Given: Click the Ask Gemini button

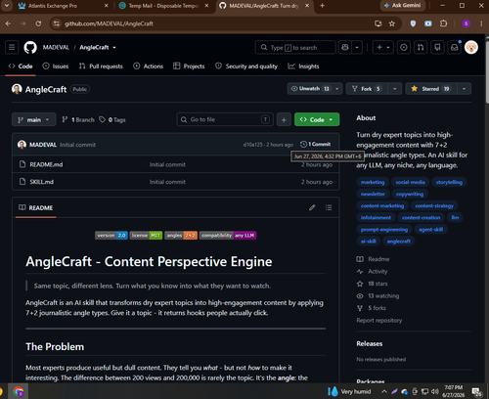Looking at the screenshot, I should pos(403,6).
